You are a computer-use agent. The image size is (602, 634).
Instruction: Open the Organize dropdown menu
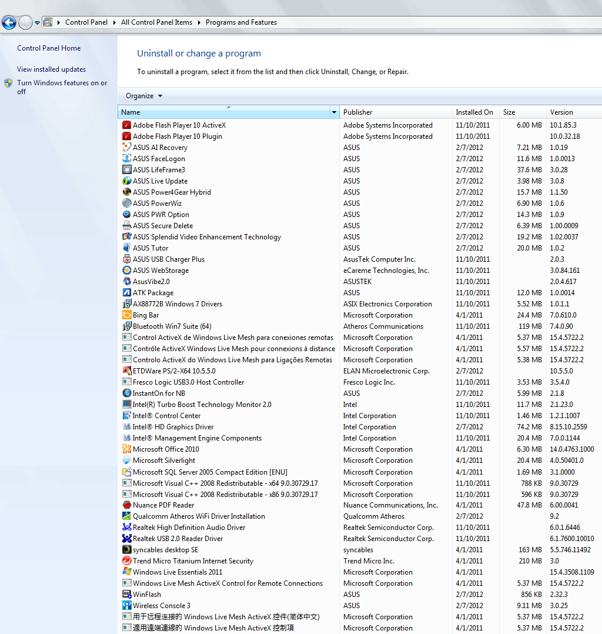click(x=144, y=96)
